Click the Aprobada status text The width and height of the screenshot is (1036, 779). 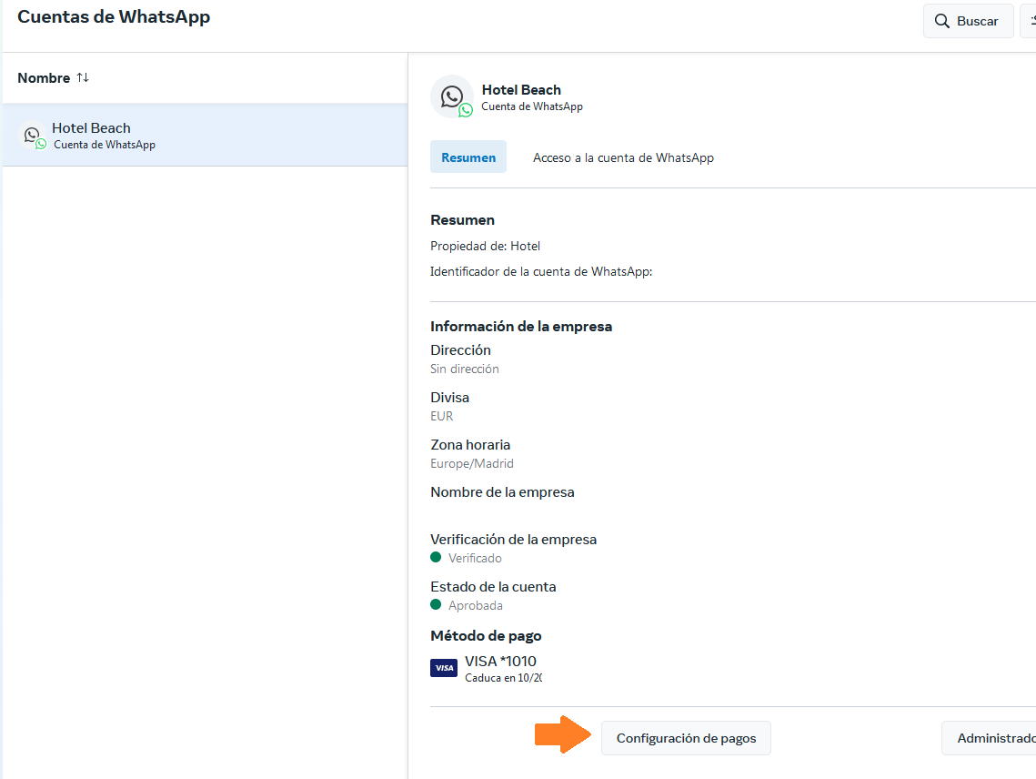[476, 606]
